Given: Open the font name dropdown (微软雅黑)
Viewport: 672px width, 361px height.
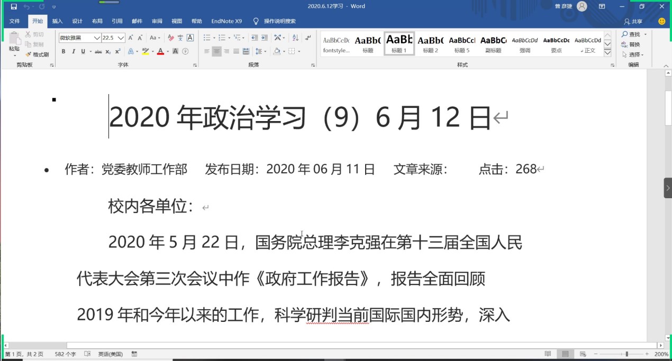Looking at the screenshot, I should click(97, 38).
